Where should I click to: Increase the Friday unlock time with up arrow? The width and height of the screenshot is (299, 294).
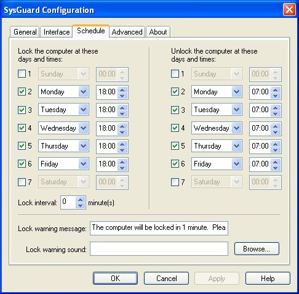(x=276, y=161)
